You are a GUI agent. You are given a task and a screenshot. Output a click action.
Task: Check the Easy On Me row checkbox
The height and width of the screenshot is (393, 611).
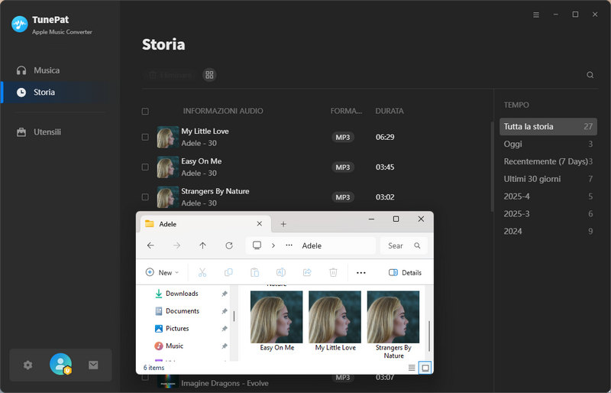pyautogui.click(x=145, y=167)
